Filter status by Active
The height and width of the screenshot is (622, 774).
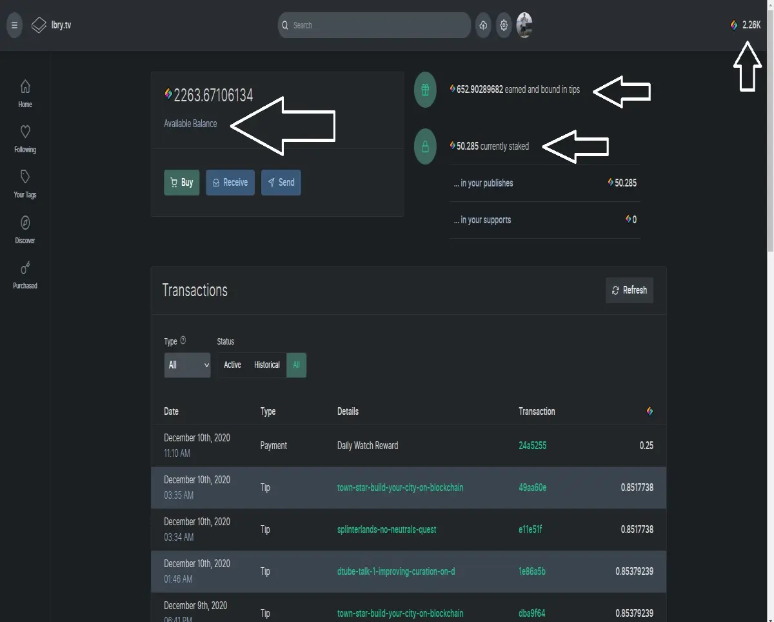[x=232, y=365]
